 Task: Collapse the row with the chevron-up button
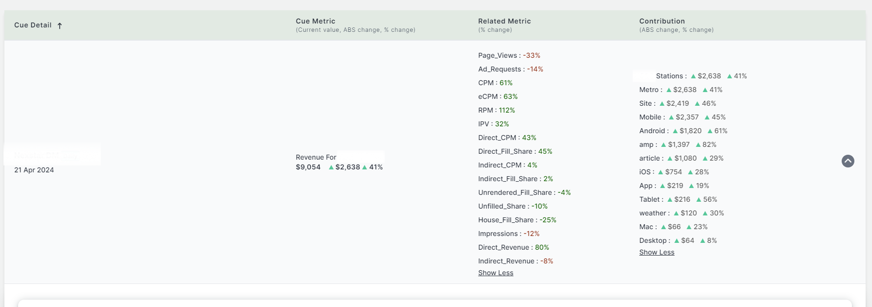tap(848, 161)
